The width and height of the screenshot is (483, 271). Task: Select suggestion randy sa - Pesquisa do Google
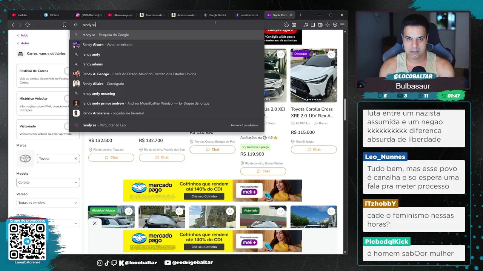pyautogui.click(x=166, y=35)
